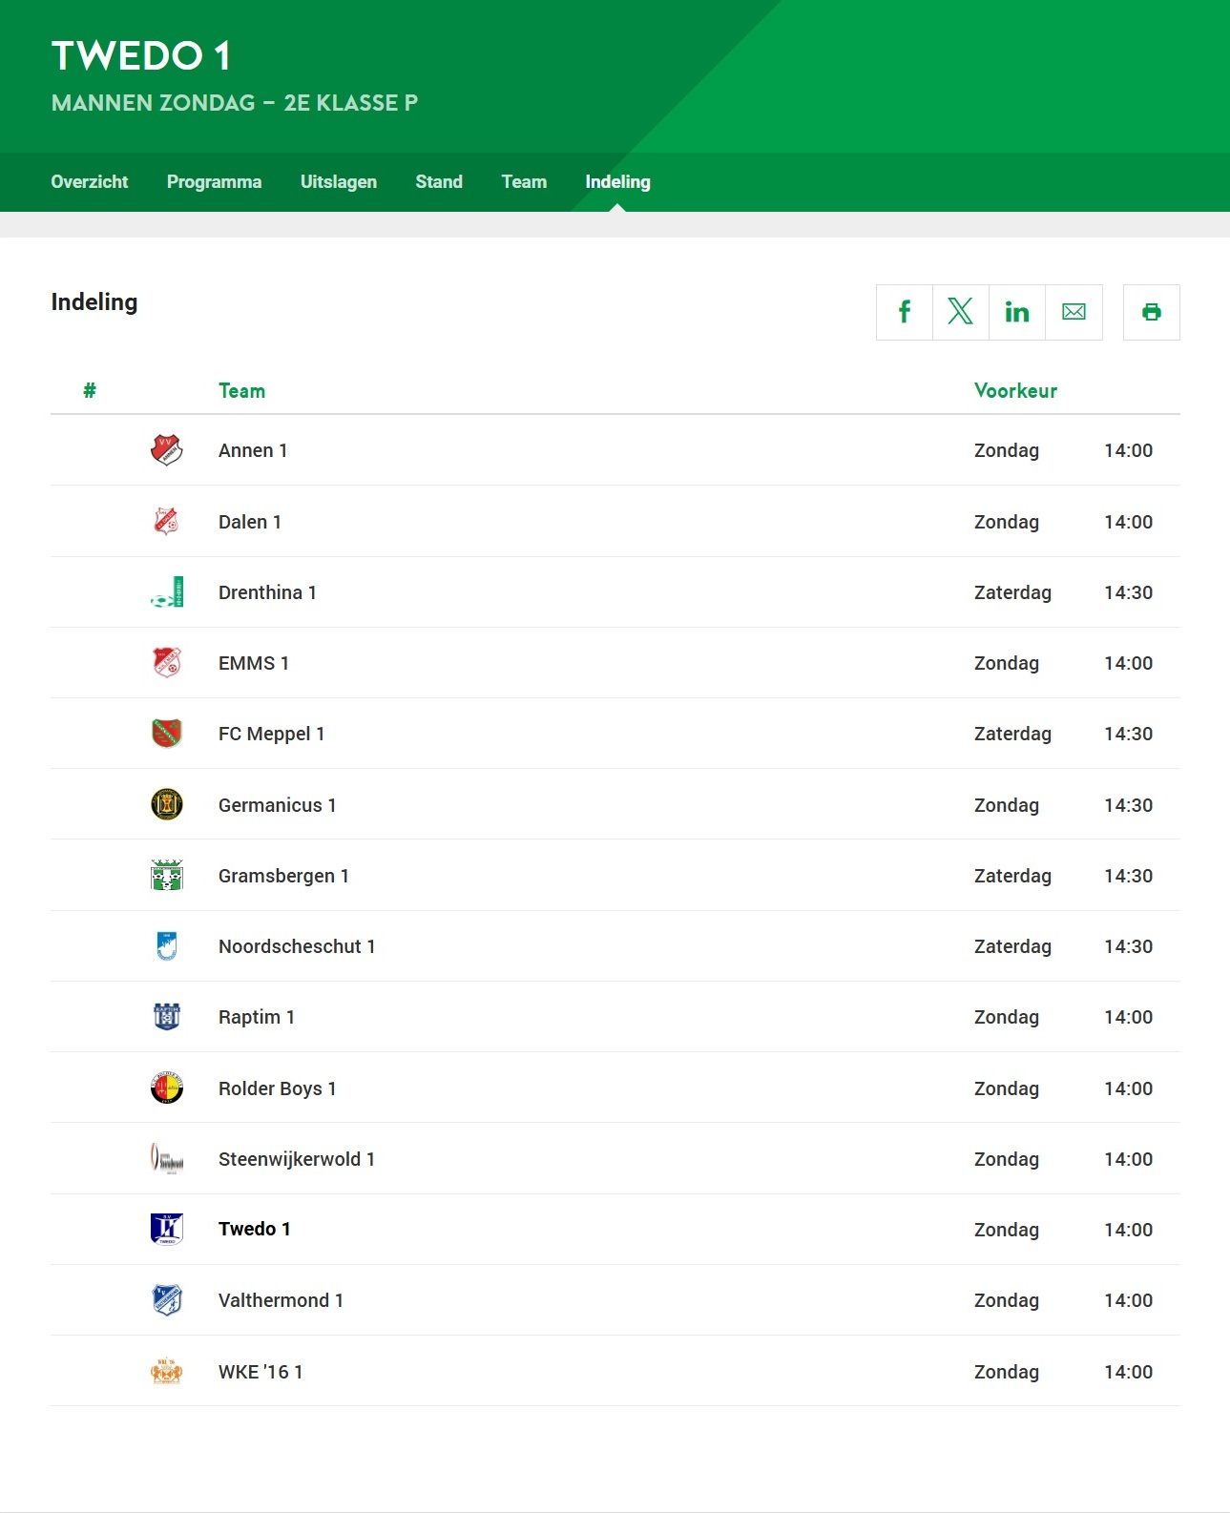Screen dimensions: 1230x1513
Task: Click the Steenwijkerwold 1 club logo
Action: pyautogui.click(x=167, y=1159)
